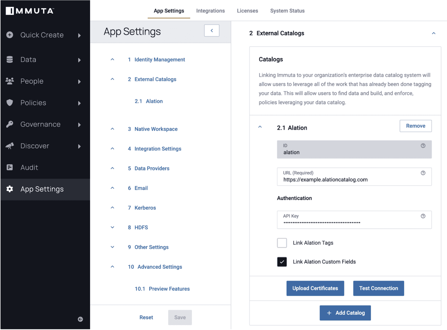Viewport: 447px width, 330px height.
Task: Expand Data submenu arrow
Action: 79,60
